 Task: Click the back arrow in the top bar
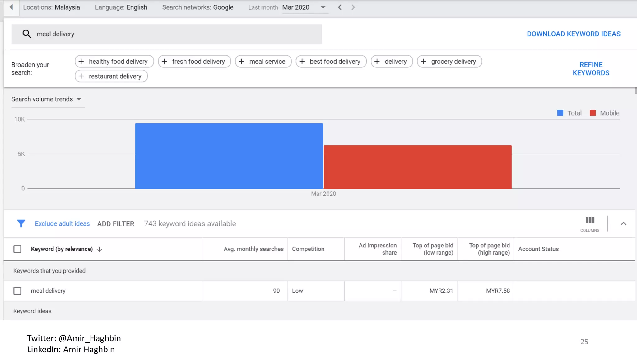point(11,7)
